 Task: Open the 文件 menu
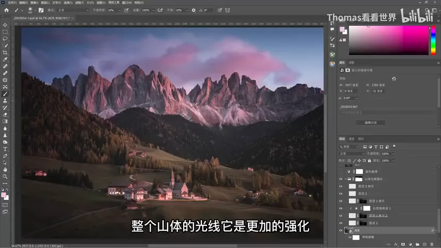(x=12, y=3)
